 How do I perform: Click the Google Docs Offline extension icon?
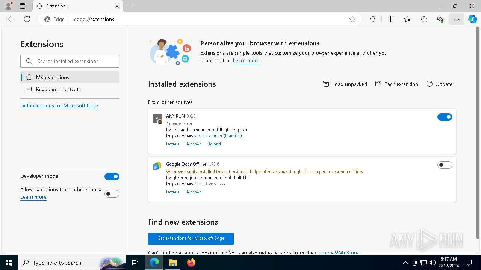157,166
